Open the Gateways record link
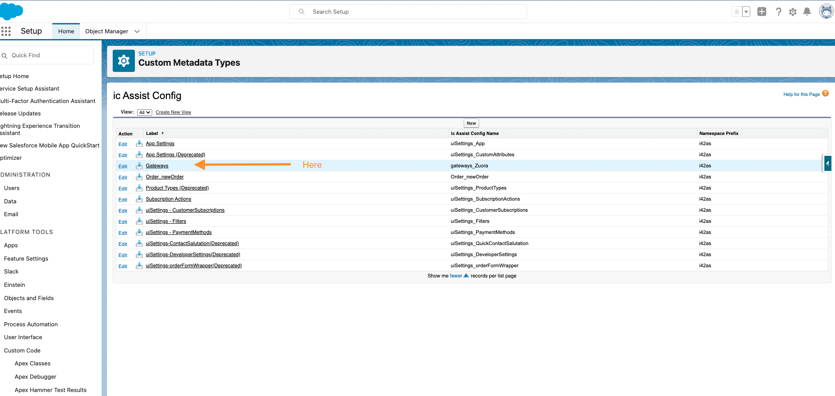Image resolution: width=835 pixels, height=396 pixels. coord(157,166)
